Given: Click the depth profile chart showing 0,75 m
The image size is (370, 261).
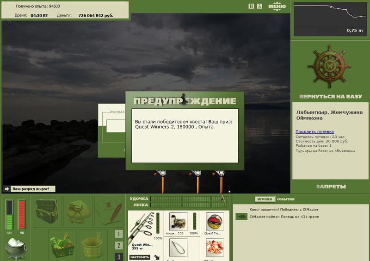Looking at the screenshot, I should tap(330, 19).
